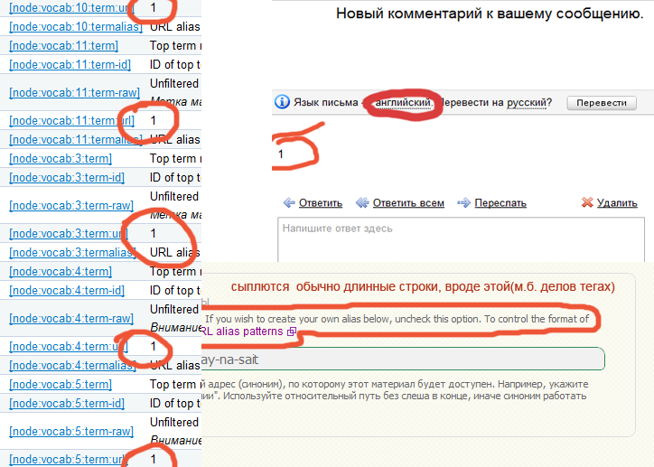This screenshot has height=467, width=654.
Task: Click token [node:vocab:11:term]
Action: tap(64, 45)
